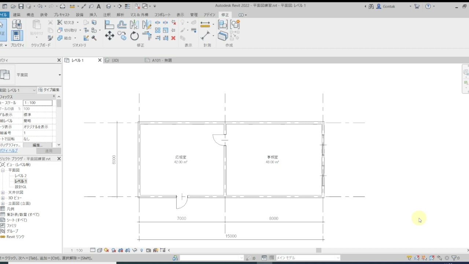Open the 建築 ribbon tab

tap(17, 15)
